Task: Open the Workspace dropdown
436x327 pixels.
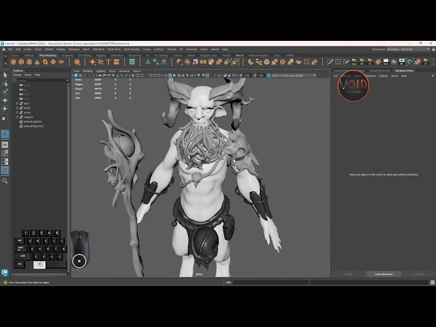Action: (x=408, y=49)
